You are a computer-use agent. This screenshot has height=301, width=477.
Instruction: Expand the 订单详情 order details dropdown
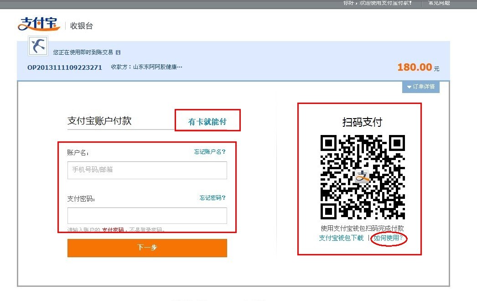point(421,87)
